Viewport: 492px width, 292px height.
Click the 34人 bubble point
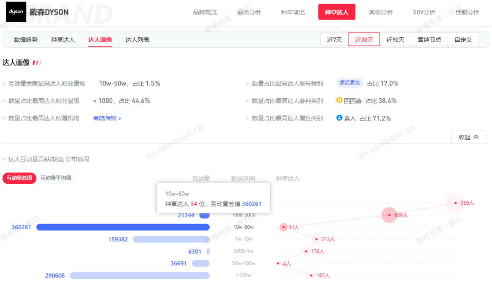click(283, 227)
